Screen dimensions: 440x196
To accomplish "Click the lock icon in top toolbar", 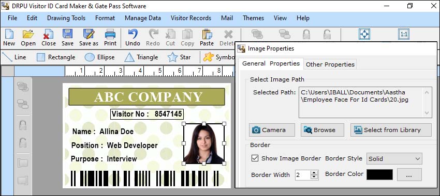I will (x=306, y=34).
